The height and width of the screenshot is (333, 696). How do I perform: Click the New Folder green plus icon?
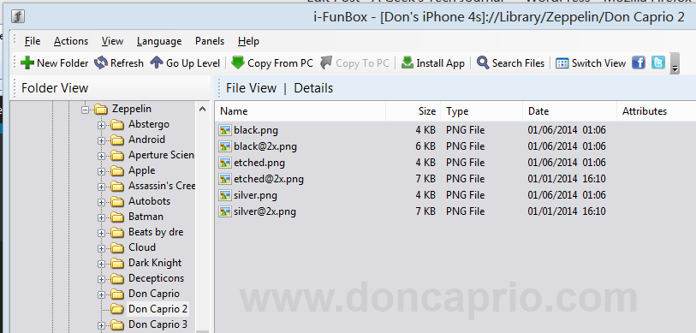click(x=27, y=63)
